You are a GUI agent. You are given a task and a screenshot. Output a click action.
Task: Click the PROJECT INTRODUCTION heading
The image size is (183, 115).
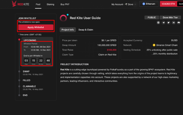[74, 64]
